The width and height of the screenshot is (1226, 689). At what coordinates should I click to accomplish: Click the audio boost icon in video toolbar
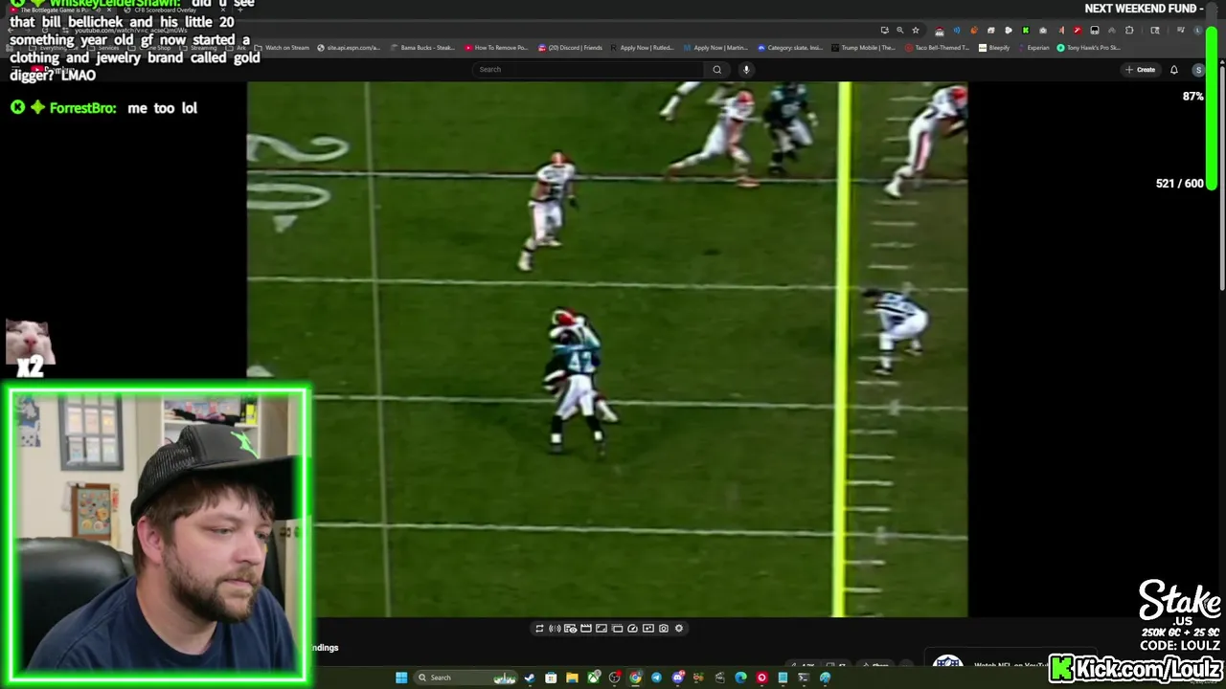click(555, 629)
